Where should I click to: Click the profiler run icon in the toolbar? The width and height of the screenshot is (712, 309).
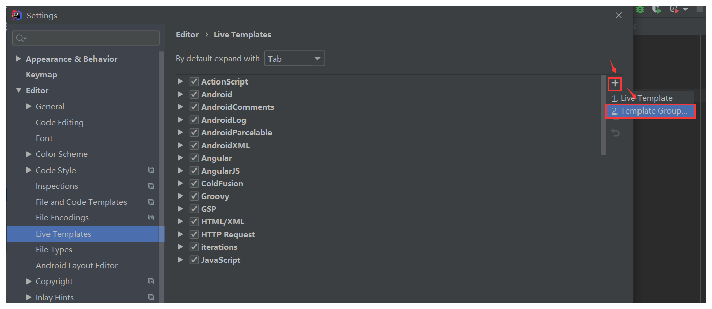[675, 10]
